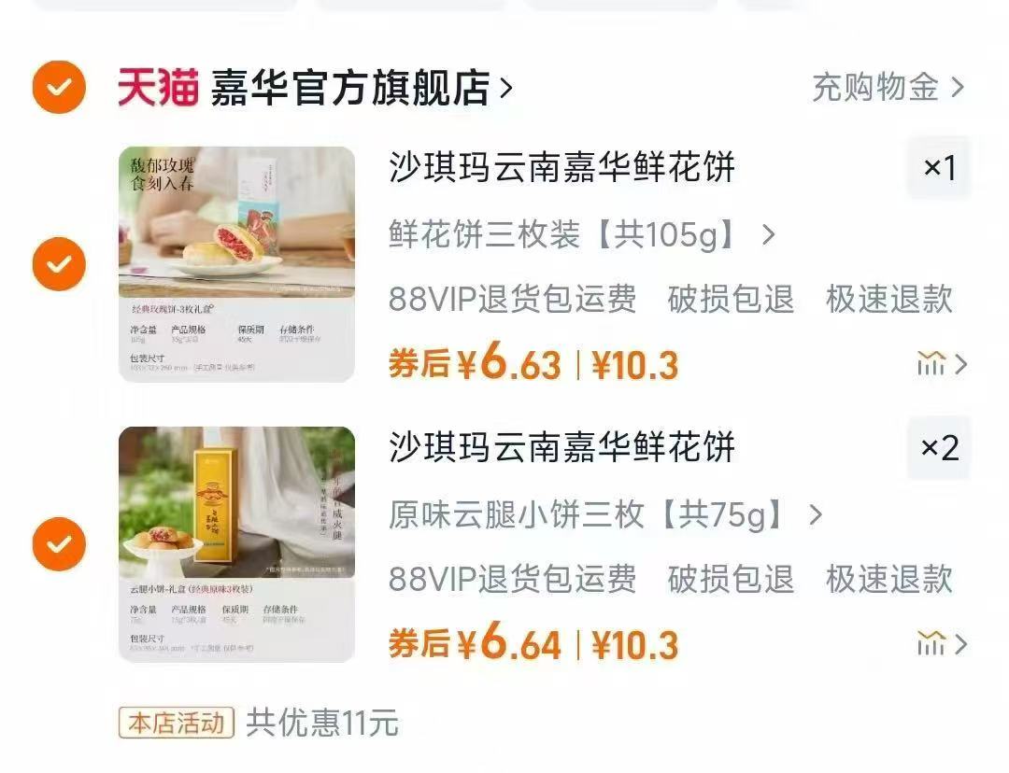Change quantity ×1 for first item

pos(939,167)
